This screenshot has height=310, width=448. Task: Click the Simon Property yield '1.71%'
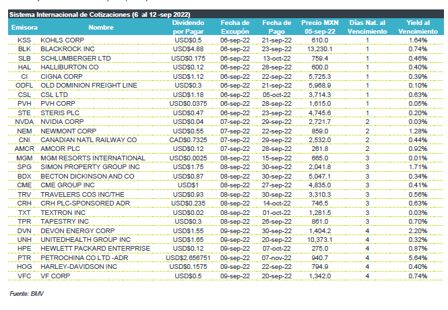418,167
